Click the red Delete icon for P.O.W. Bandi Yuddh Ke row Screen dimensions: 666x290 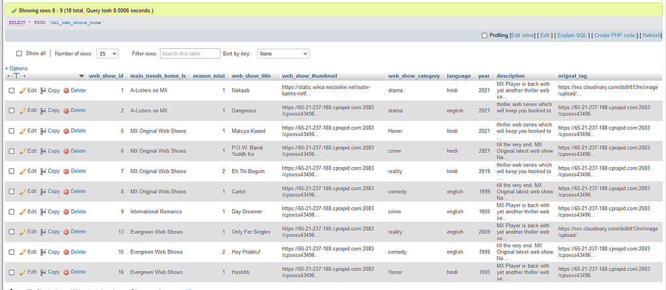click(x=66, y=151)
